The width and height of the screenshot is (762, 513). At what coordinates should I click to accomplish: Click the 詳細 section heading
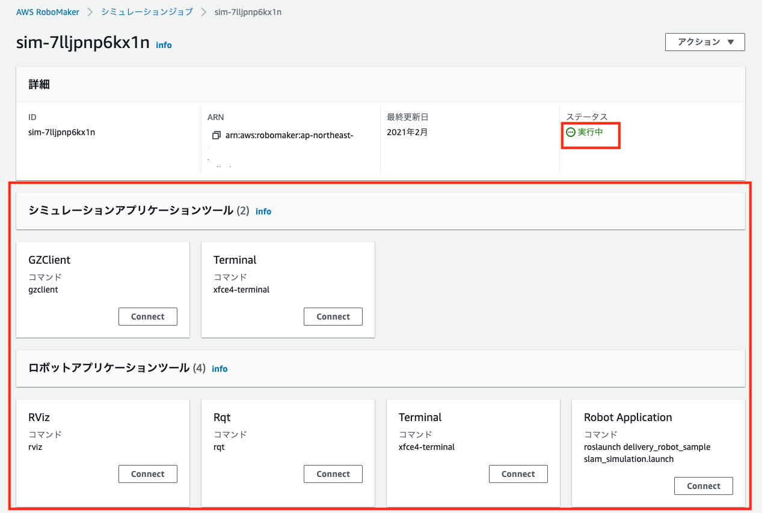(39, 85)
